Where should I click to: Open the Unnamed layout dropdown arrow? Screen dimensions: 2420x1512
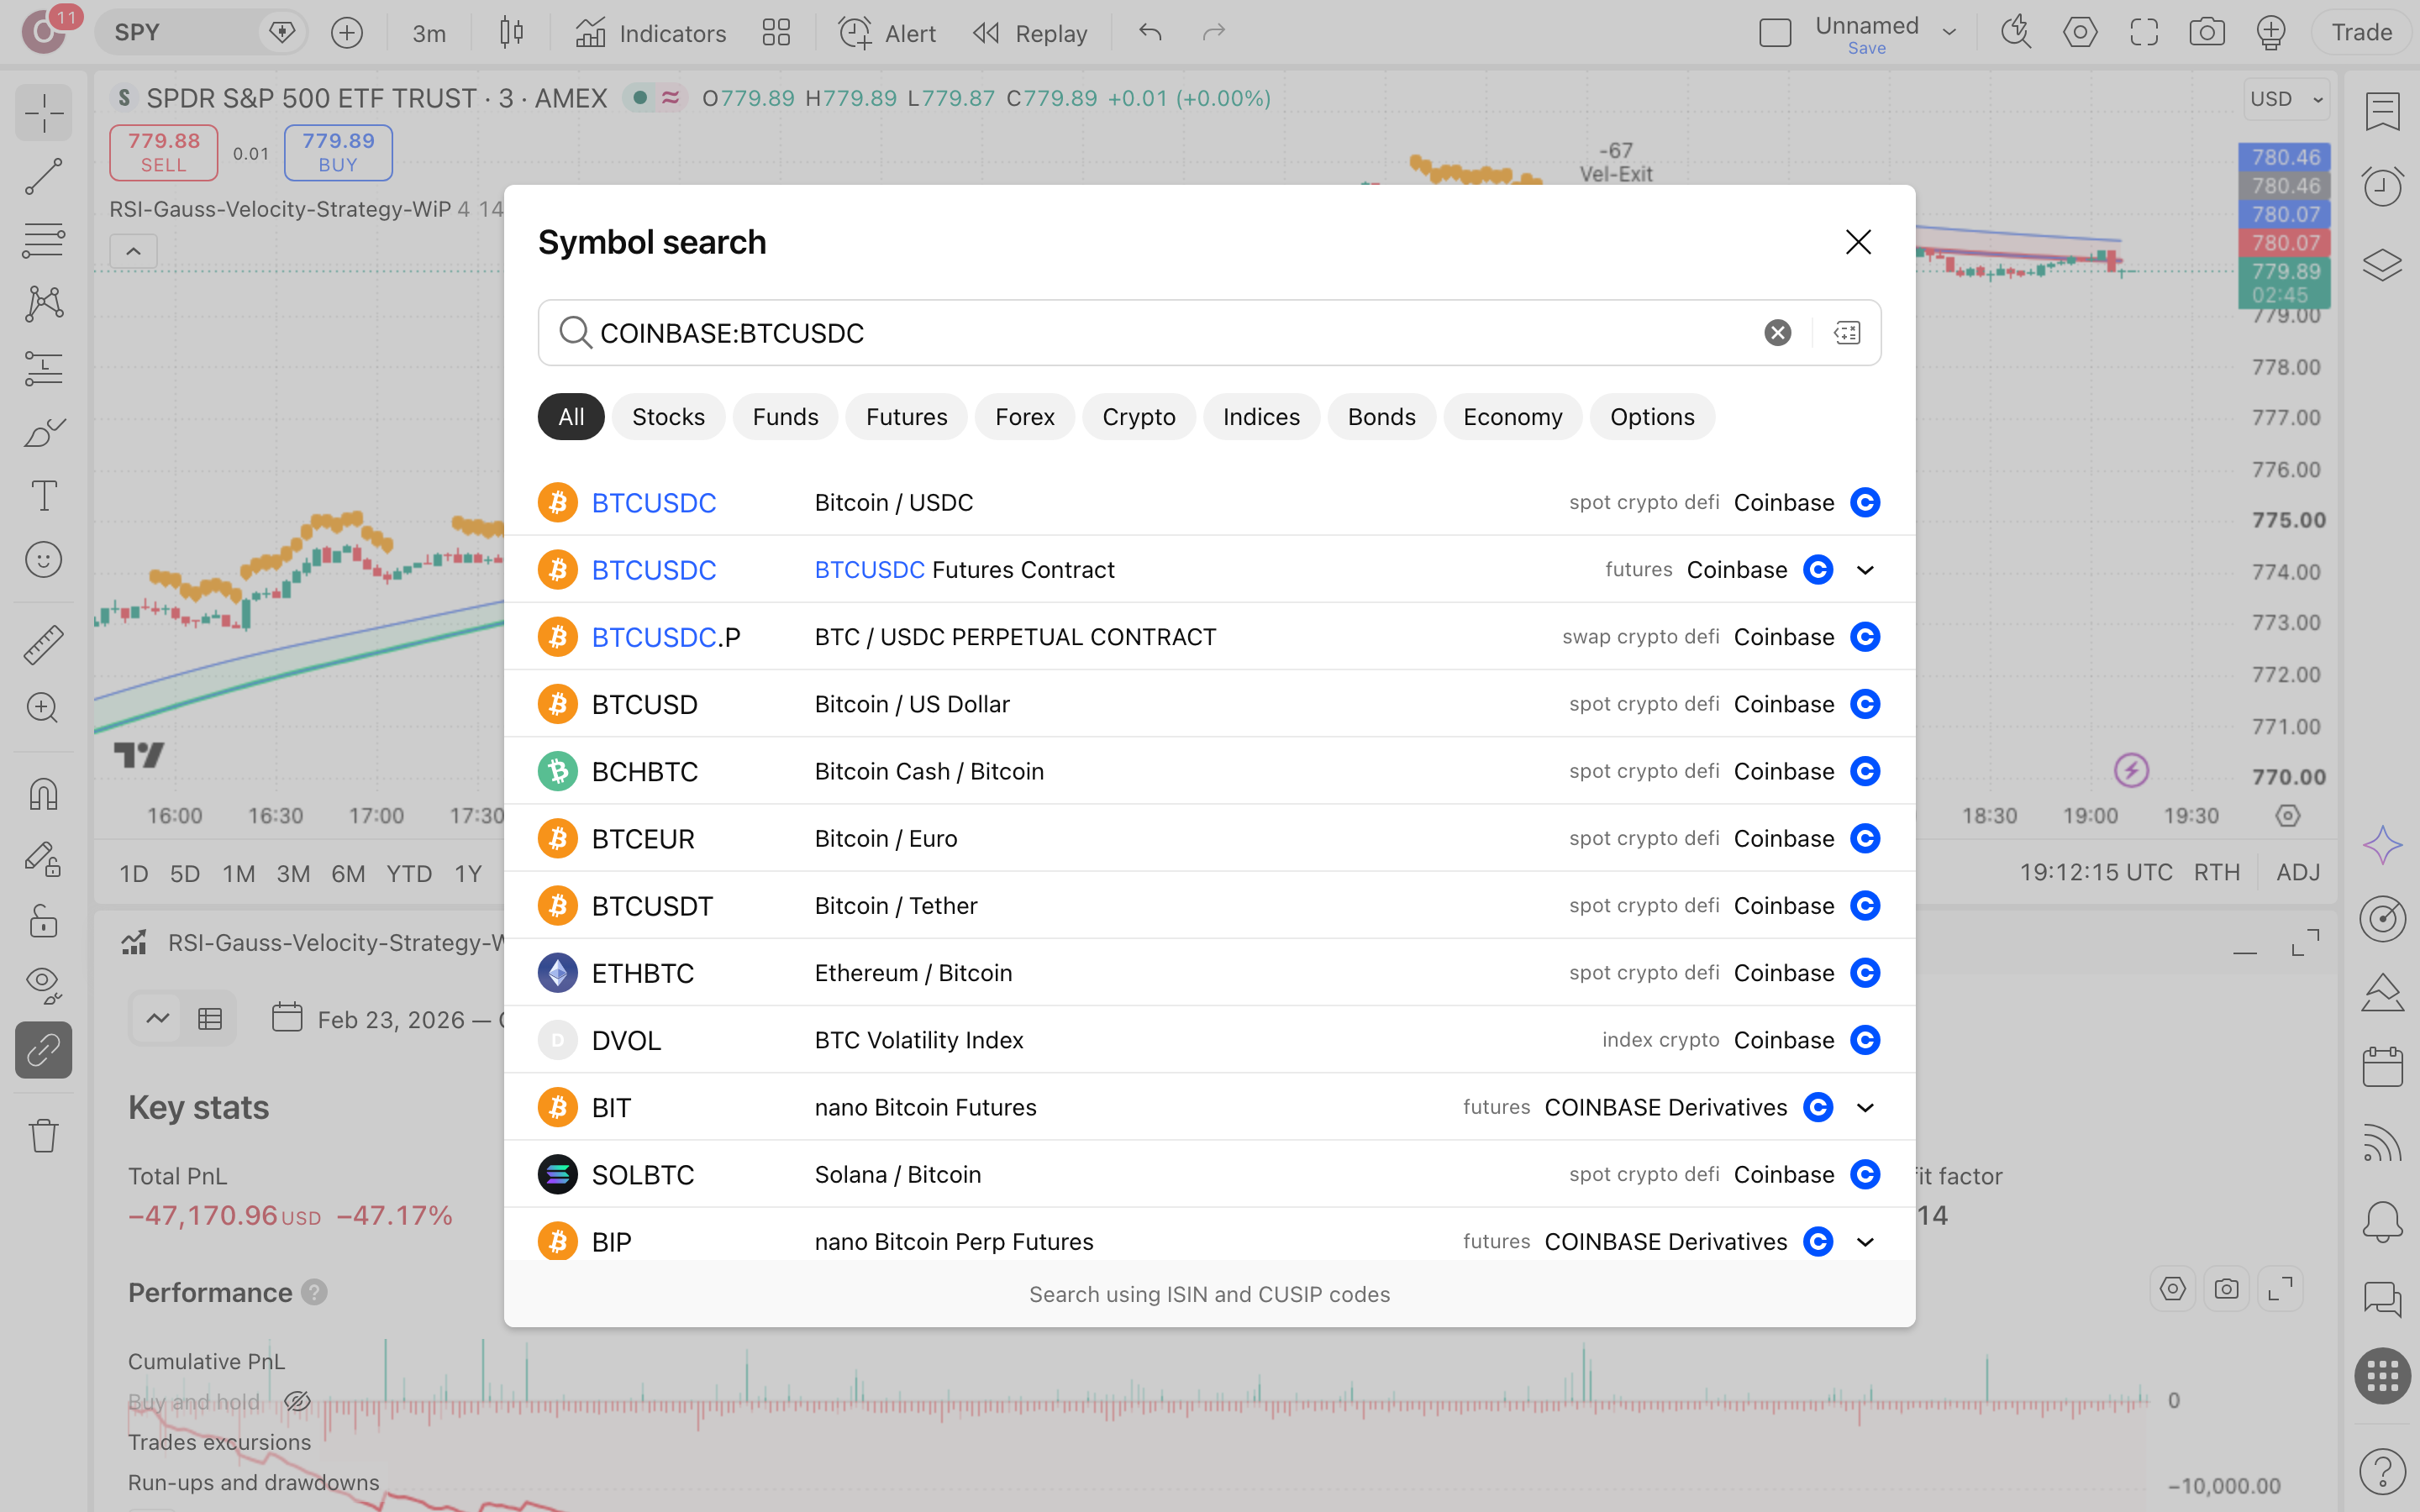pos(1949,33)
